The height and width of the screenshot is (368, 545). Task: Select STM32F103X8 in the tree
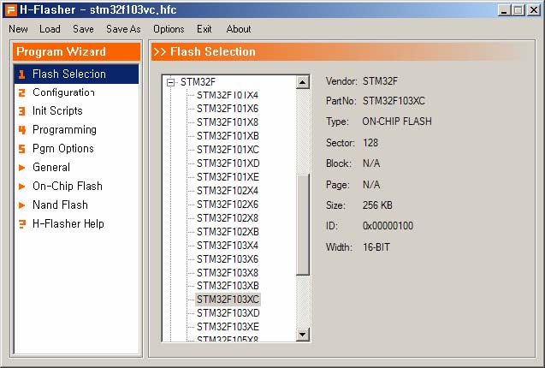[x=228, y=273]
